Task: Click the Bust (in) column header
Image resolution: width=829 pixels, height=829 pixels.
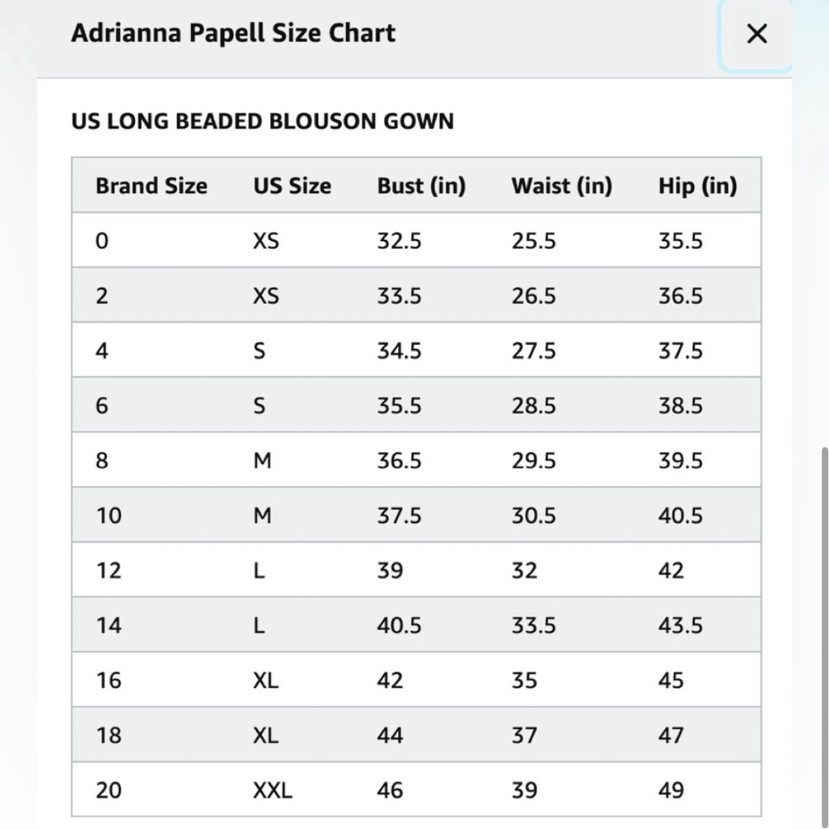Action: tap(421, 186)
